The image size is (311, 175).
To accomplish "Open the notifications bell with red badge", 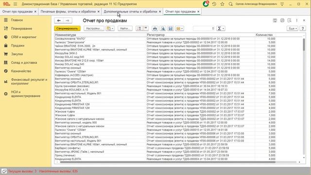I will click(206, 4).
